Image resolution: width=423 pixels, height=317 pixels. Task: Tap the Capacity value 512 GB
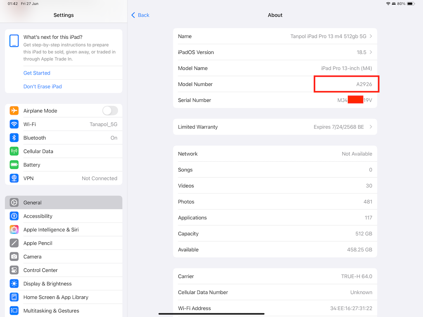click(364, 234)
